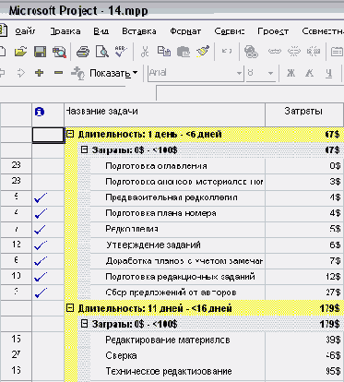Select the highlighted empty indicator cell
The width and height of the screenshot is (344, 382).
click(48, 135)
